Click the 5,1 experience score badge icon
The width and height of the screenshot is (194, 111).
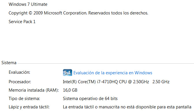68,73
